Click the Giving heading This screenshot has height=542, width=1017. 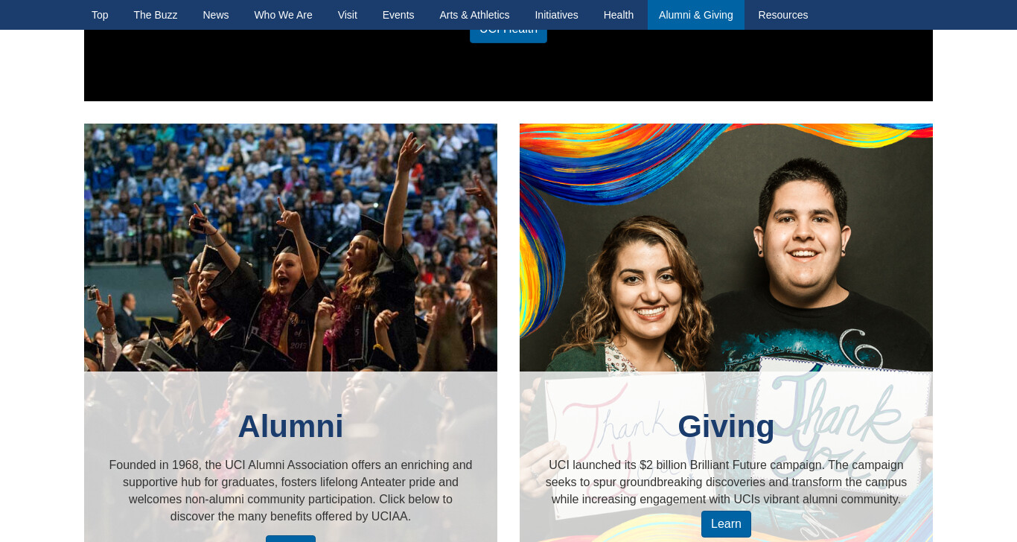(726, 427)
